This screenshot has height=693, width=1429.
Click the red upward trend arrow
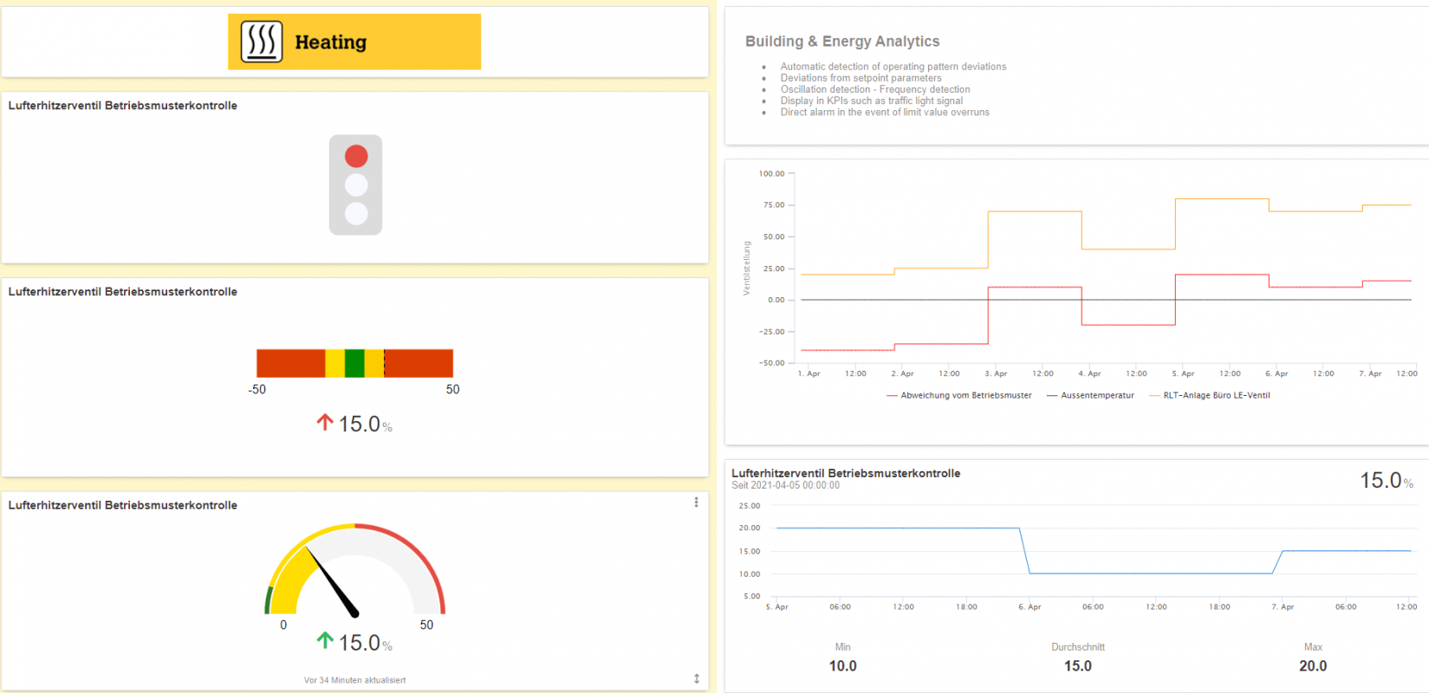pos(325,422)
